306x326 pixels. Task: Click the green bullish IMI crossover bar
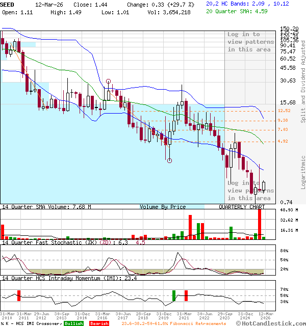(173, 295)
